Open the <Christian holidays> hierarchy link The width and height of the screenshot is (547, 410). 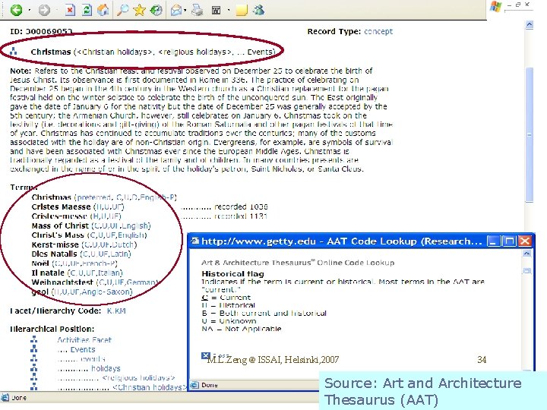(150, 387)
